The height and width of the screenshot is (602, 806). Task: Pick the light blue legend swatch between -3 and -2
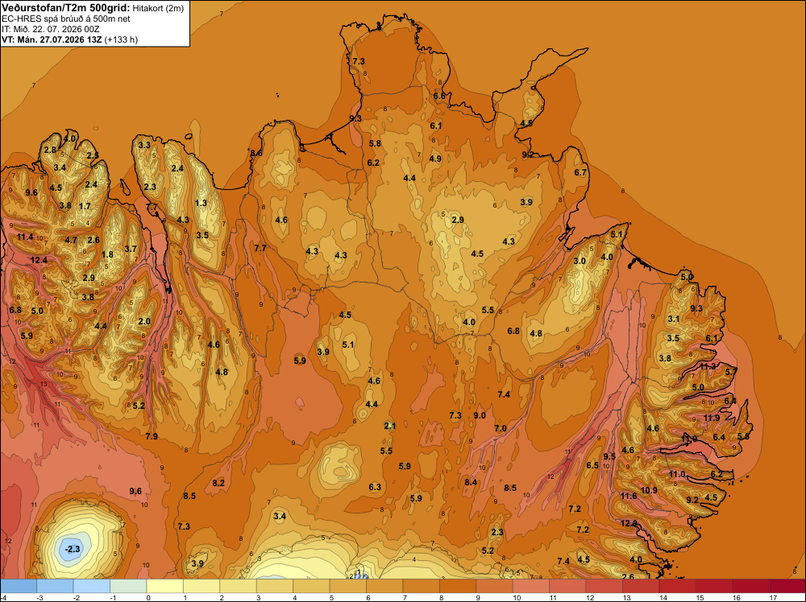55,586
